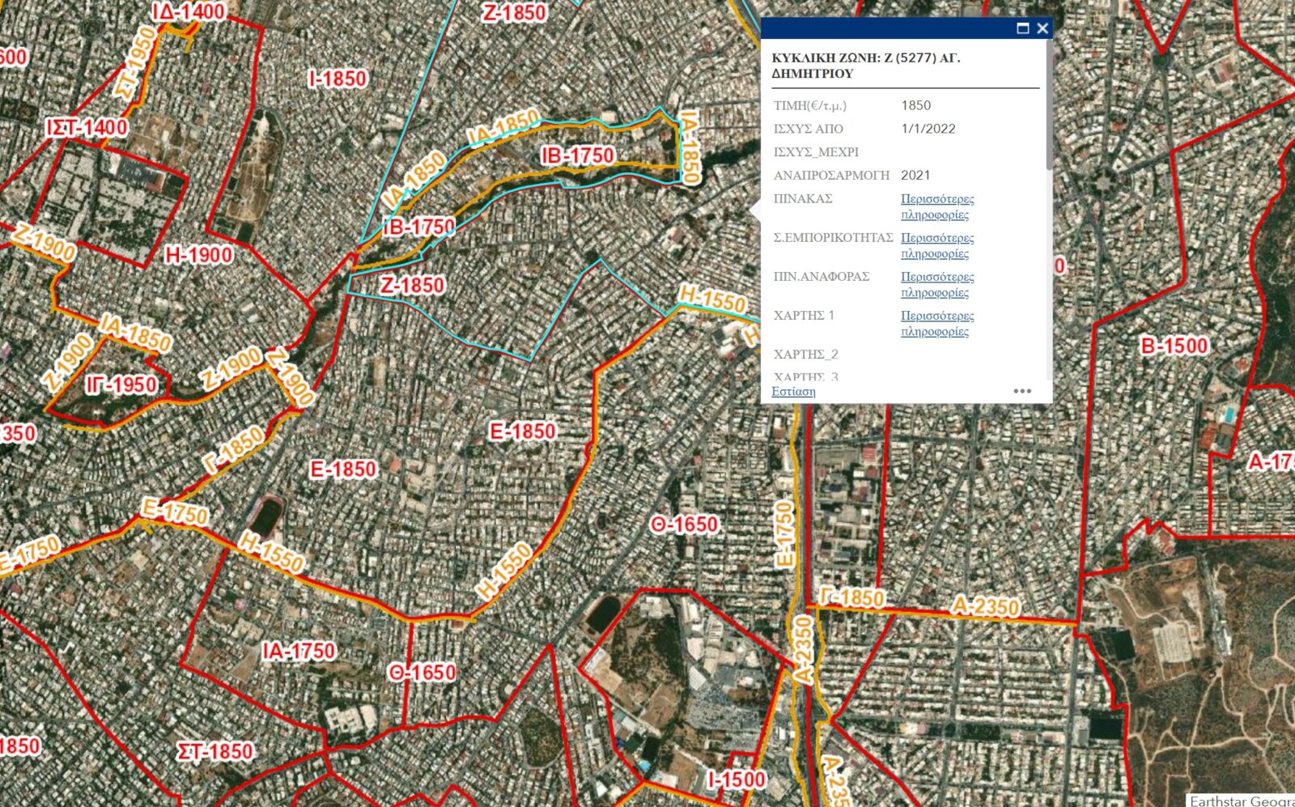This screenshot has height=807, width=1295.
Task: Click the B-1500 zone label on the map
Action: tap(1174, 346)
